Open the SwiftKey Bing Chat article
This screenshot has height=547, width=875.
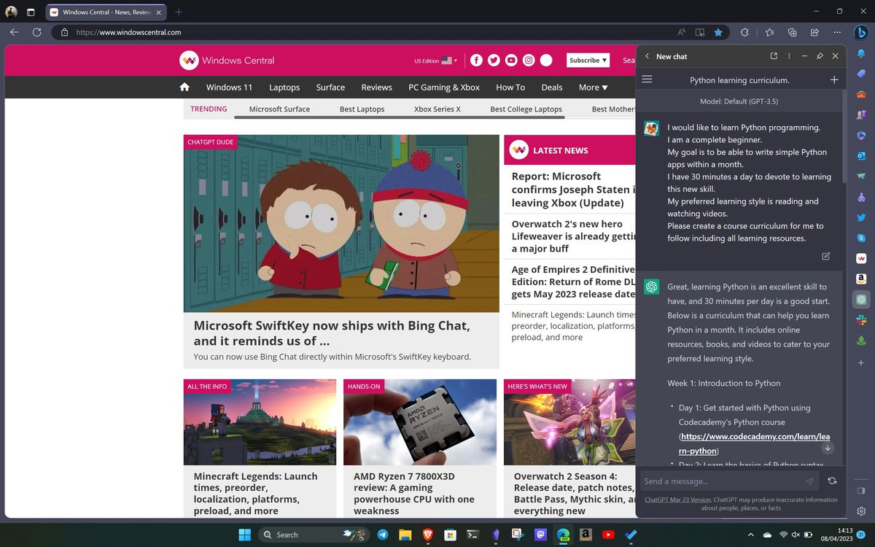330,325
